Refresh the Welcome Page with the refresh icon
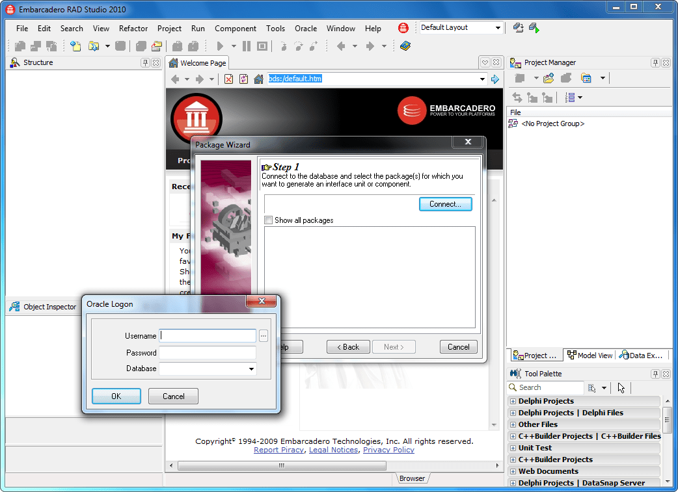 [x=244, y=78]
